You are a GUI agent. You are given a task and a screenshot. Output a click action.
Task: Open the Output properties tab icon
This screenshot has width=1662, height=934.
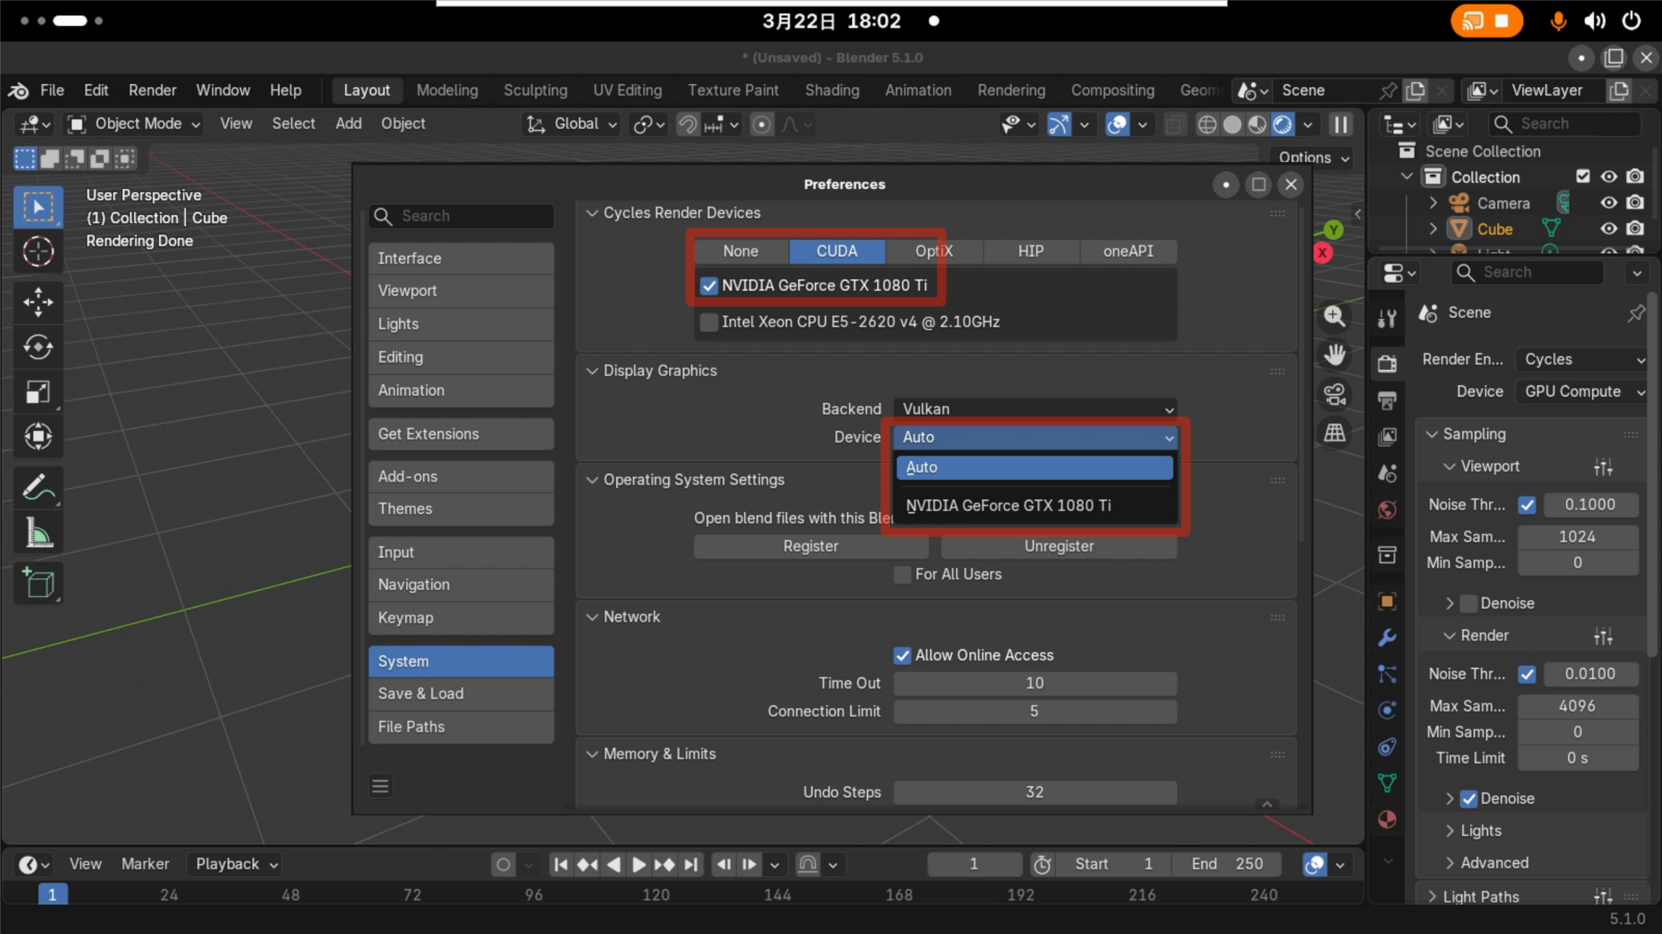tap(1387, 400)
